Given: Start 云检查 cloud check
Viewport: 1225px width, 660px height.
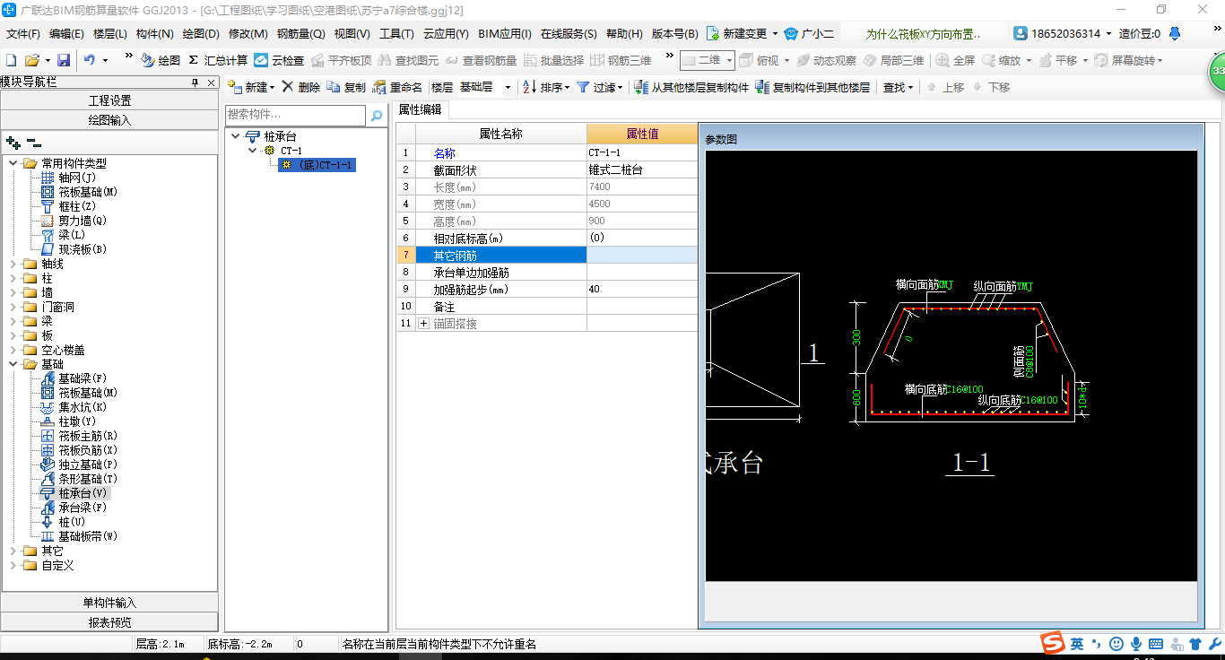Looking at the screenshot, I should click(x=279, y=60).
